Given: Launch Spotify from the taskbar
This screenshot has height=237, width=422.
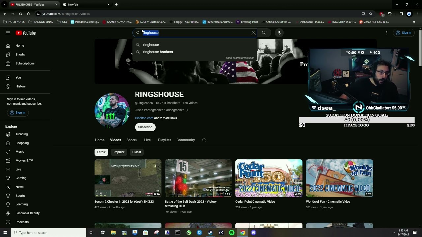Looking at the screenshot, I should [232, 233].
